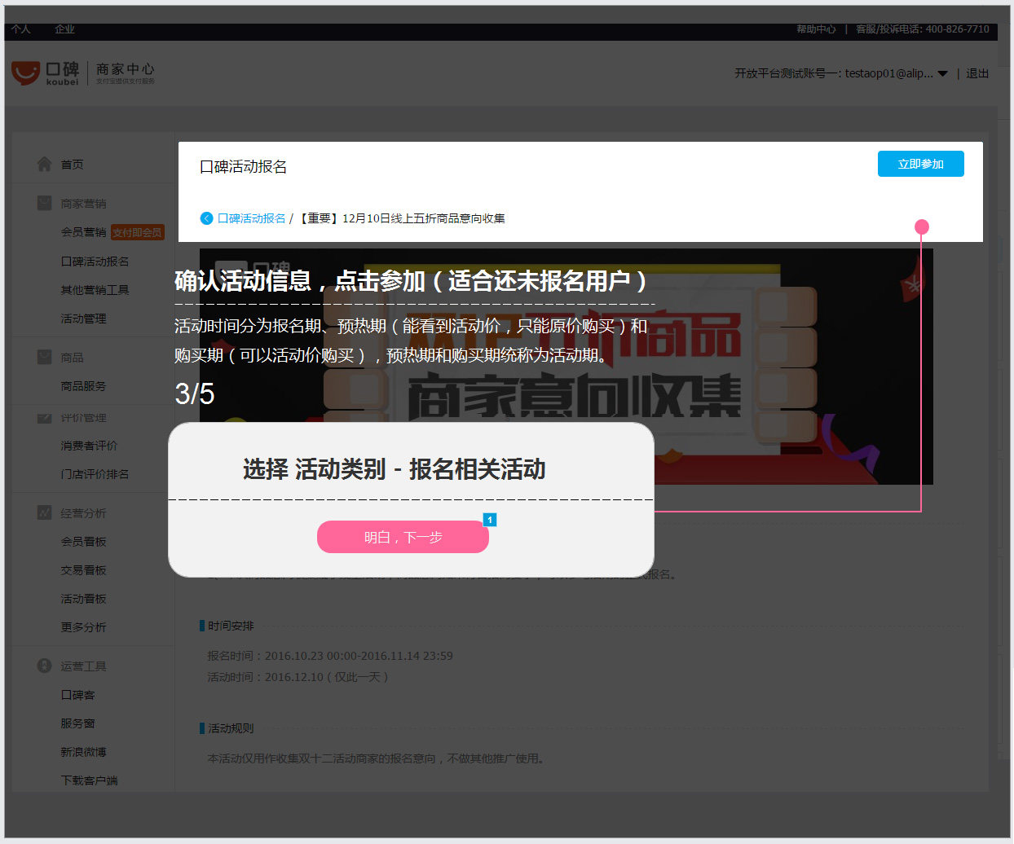Open 会员营销 in the sidebar
The width and height of the screenshot is (1014, 844).
(x=83, y=232)
